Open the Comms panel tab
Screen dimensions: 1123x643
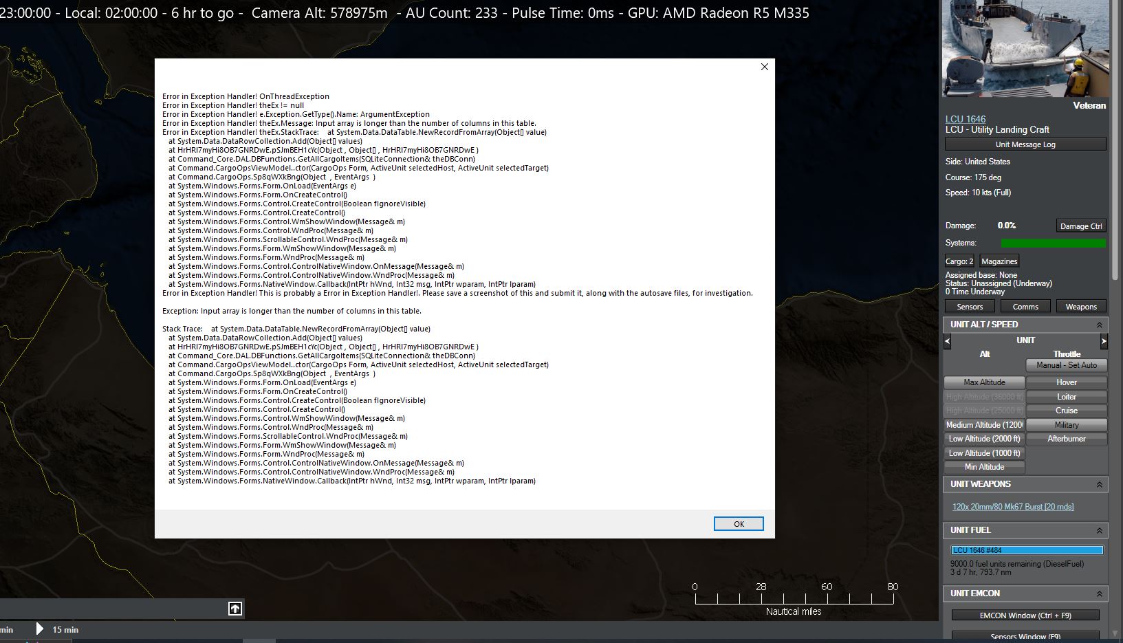pos(1025,306)
